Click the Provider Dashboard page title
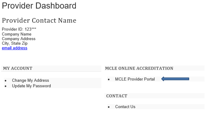The width and height of the screenshot is (207, 113). 39,6
